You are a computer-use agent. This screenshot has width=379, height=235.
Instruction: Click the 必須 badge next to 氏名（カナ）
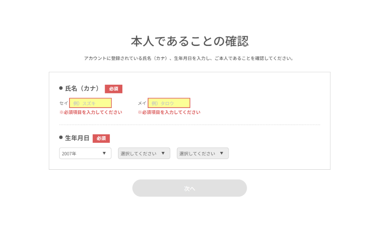click(114, 89)
